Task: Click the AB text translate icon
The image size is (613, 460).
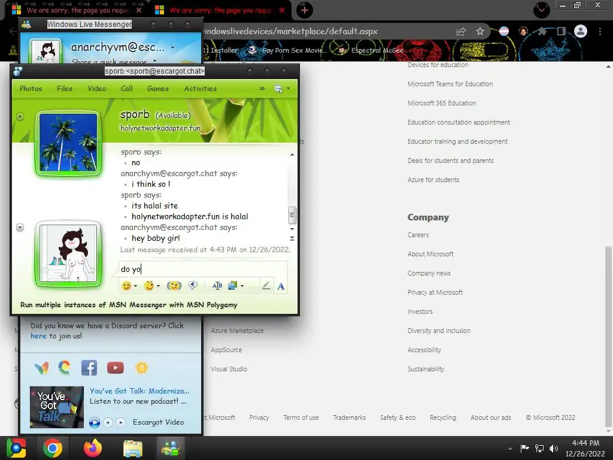Action: 217,286
